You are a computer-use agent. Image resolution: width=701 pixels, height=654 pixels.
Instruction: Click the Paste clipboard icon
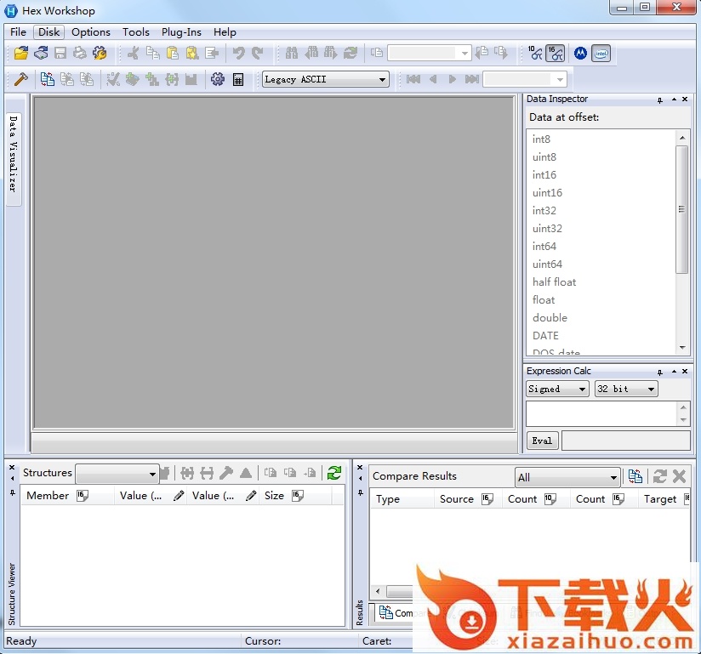click(172, 54)
